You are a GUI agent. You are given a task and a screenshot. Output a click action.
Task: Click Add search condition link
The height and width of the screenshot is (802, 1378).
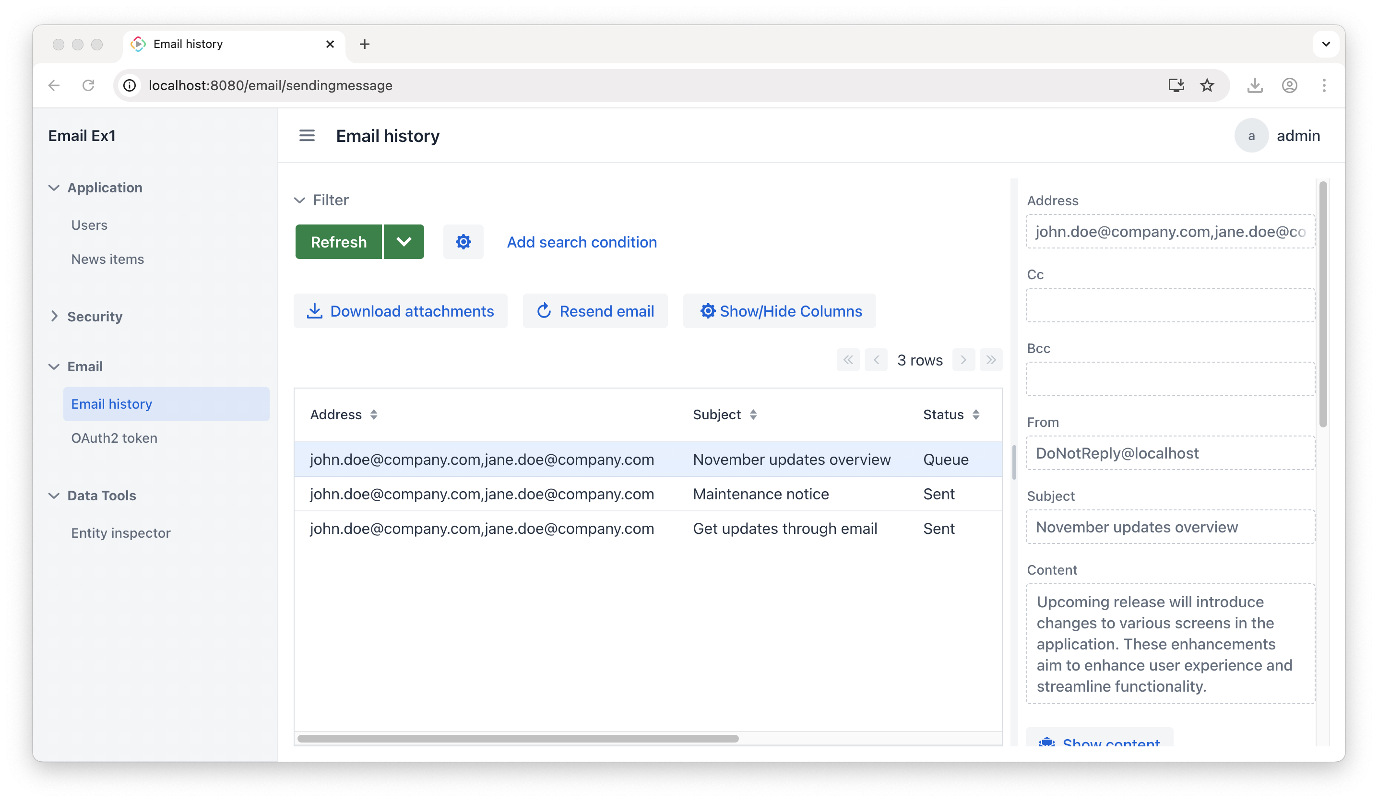coord(582,242)
